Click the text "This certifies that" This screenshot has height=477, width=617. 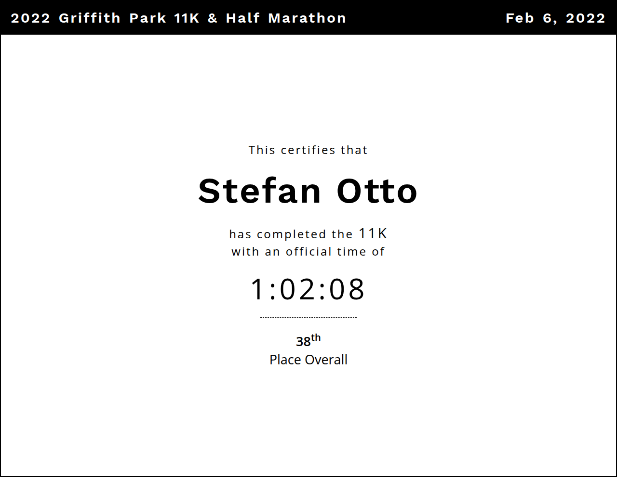(x=308, y=150)
